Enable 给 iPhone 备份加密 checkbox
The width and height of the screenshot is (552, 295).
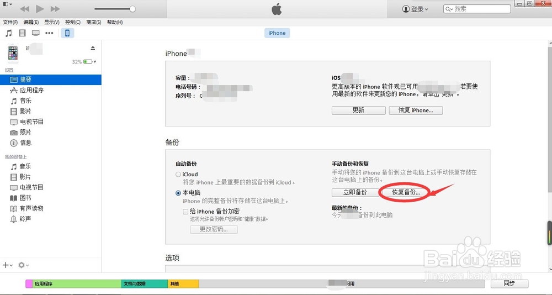coord(185,212)
